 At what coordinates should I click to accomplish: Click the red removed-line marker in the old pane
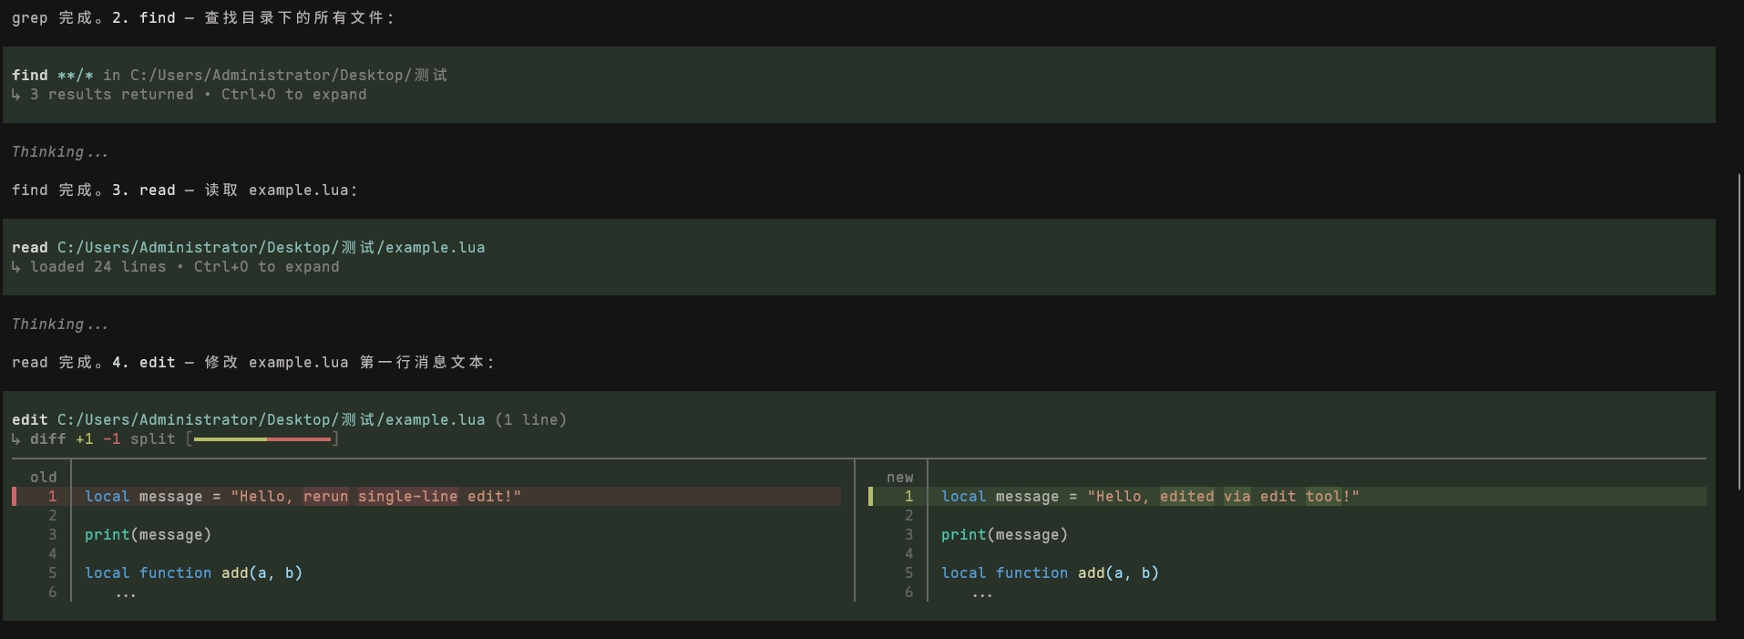coord(14,497)
